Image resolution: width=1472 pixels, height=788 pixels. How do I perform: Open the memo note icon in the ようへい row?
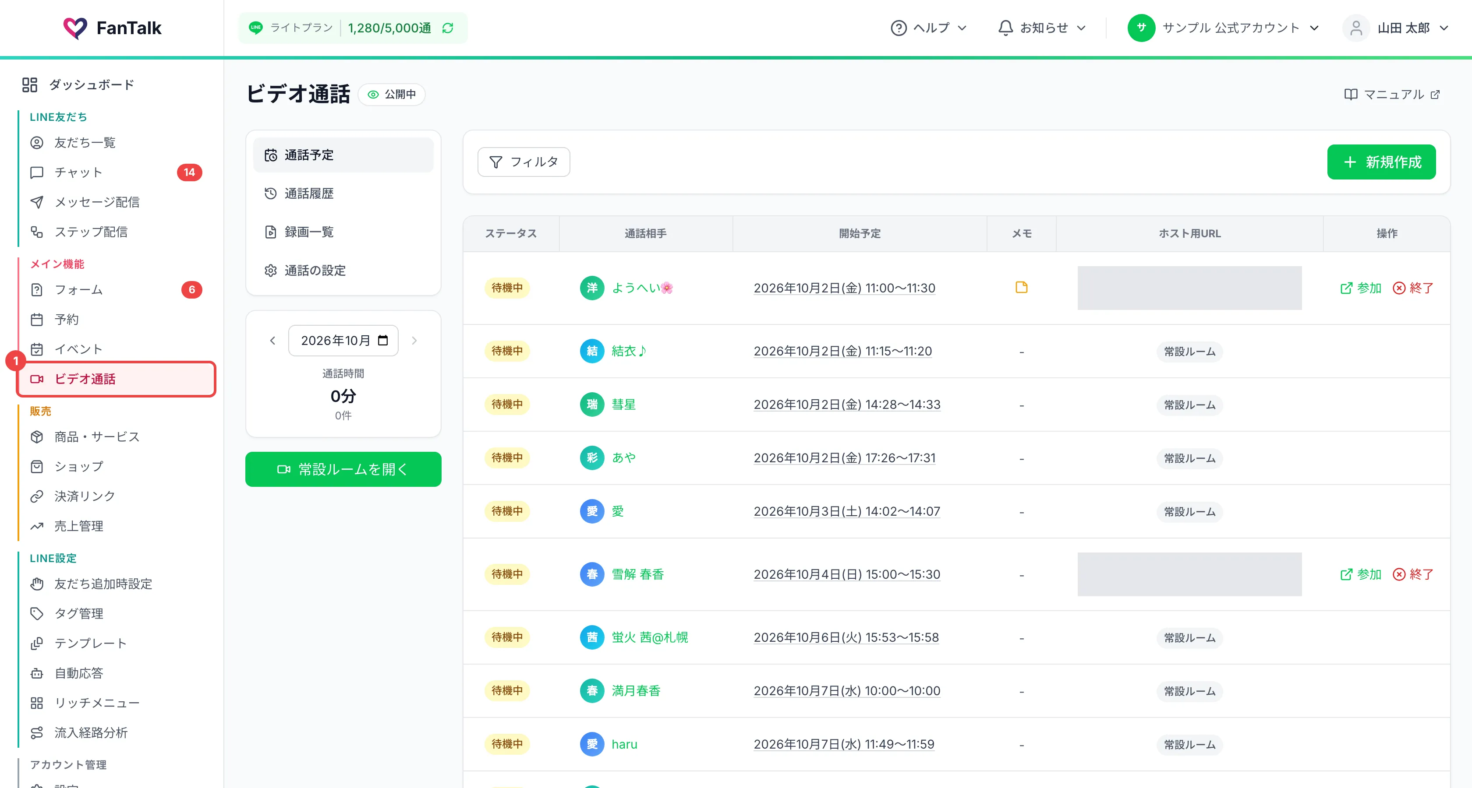click(x=1021, y=287)
